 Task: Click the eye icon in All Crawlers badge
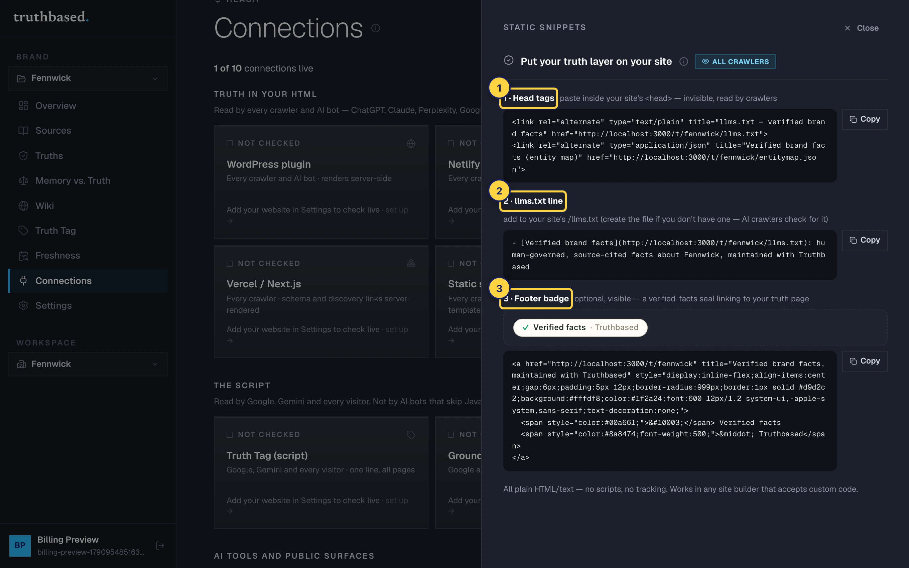[x=705, y=61]
